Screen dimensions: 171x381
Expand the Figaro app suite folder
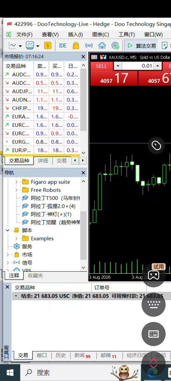pyautogui.click(x=17, y=182)
